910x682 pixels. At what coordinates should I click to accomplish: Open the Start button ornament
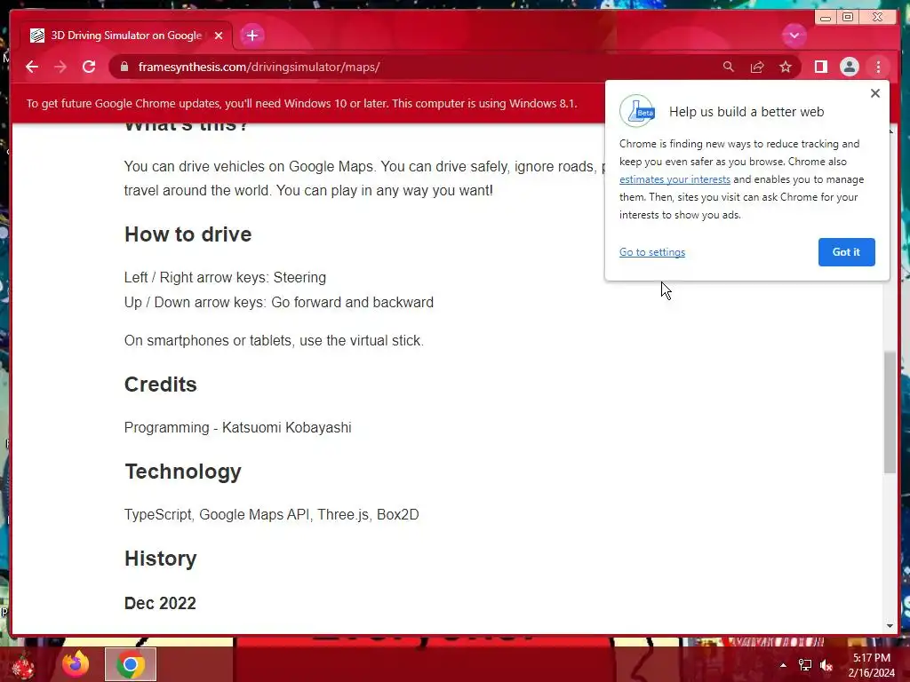point(23,666)
